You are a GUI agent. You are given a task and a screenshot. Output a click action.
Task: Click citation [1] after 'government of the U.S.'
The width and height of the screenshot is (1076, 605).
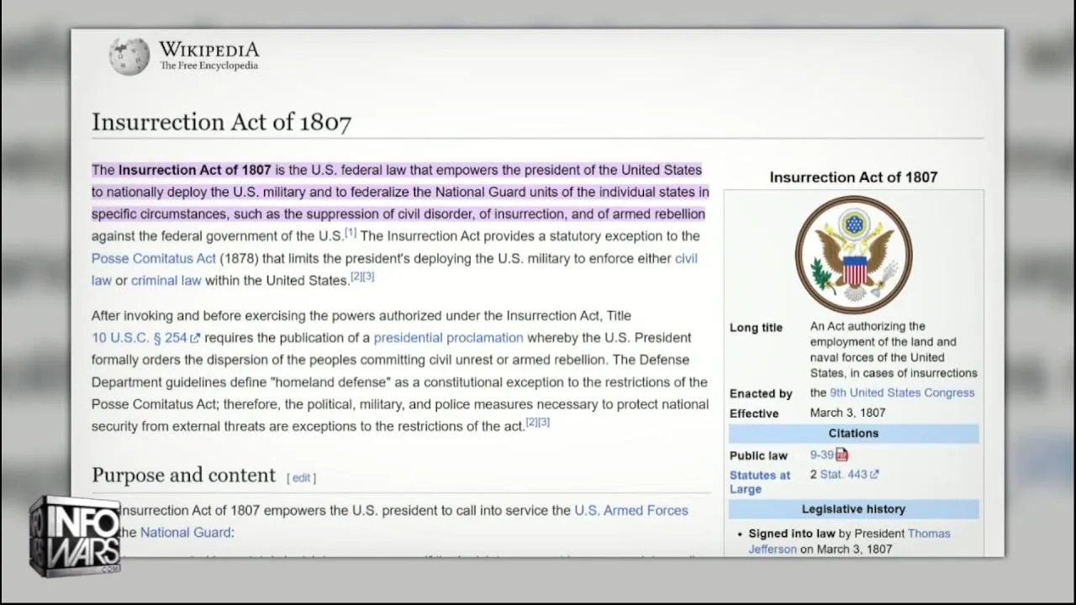click(x=351, y=233)
